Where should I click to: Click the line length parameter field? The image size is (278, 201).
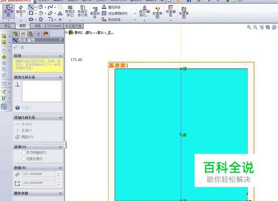39,174
